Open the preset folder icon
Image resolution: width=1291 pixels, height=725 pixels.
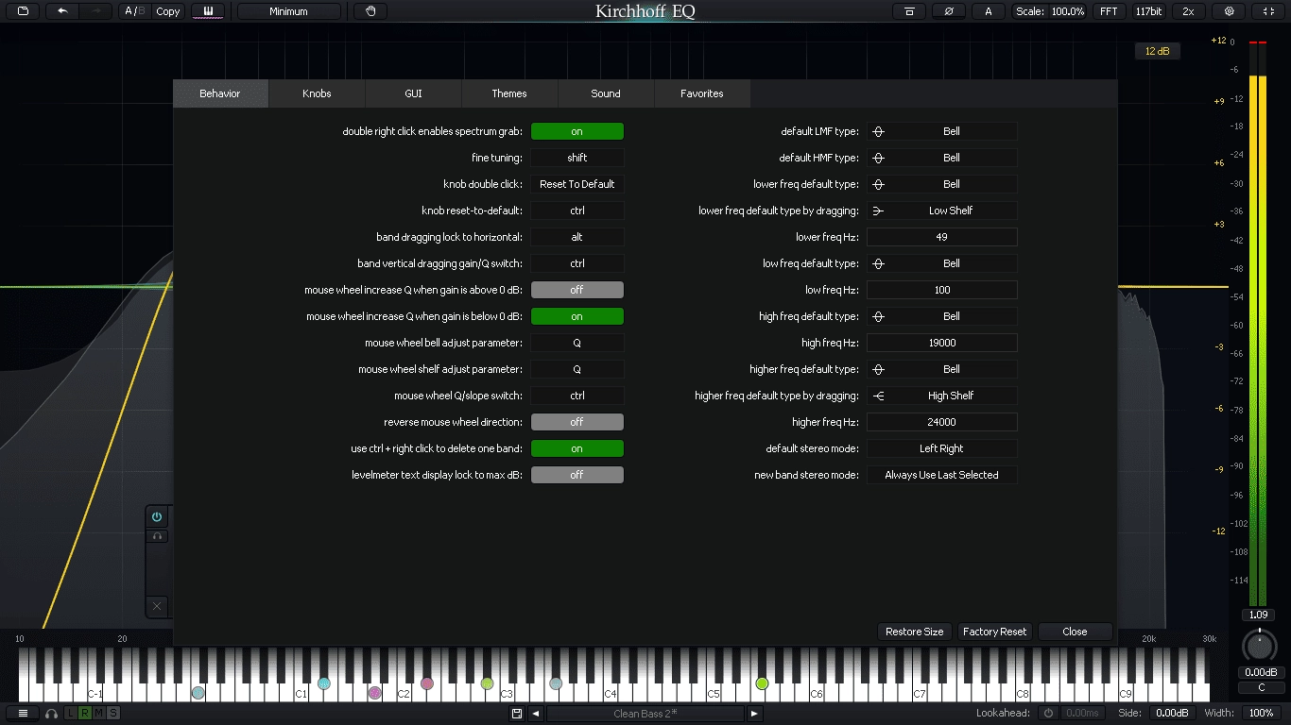pos(23,11)
